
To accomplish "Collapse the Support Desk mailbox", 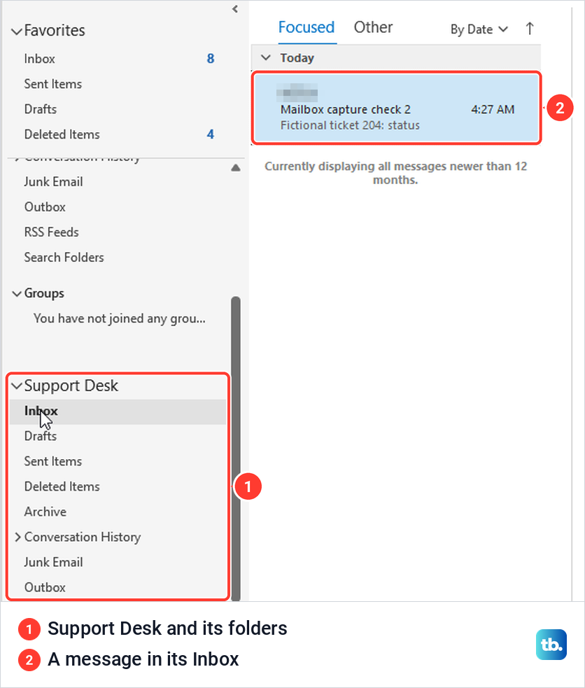I will [x=17, y=386].
